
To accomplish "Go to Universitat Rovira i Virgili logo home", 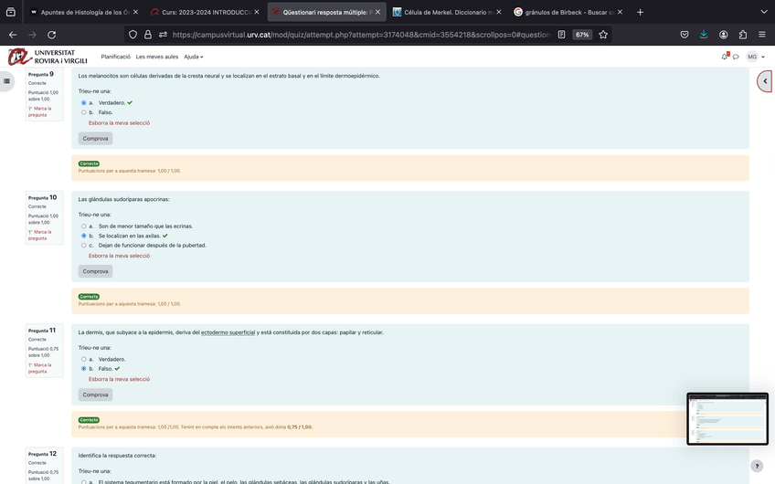I will [x=48, y=57].
